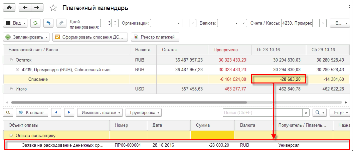The width and height of the screenshot is (353, 151).
Task: Open the Вид dropdown menu
Action: click(16, 23)
